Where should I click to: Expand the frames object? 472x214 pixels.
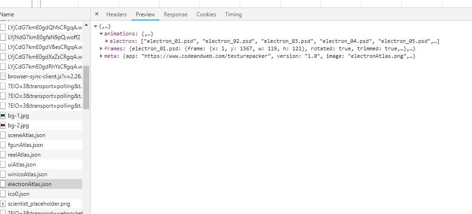click(101, 48)
